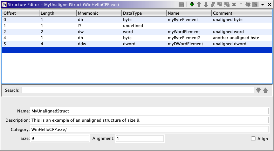274x151 pixels.
Task: Click the Size field showing 9
Action: point(60,138)
